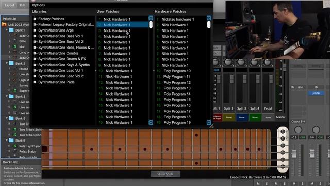The image size is (330, 186).
Task: Expand the SynthMasterOne Pads library
Action: click(35, 82)
